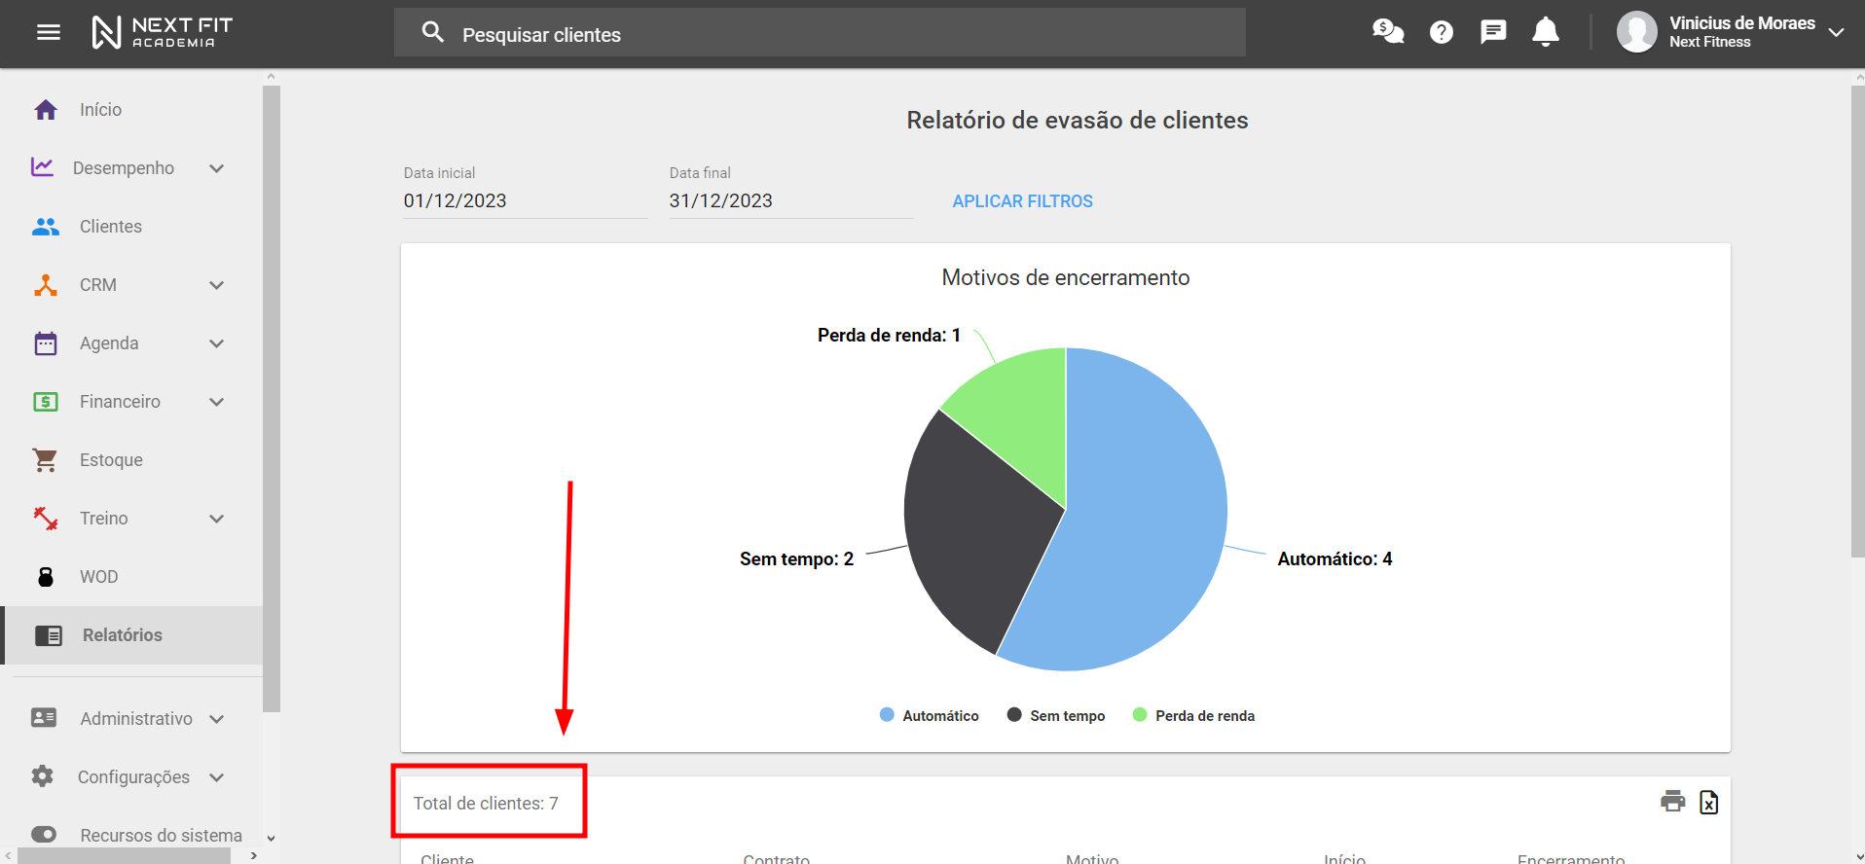Click the WOD kettlebell icon
1865x864 pixels.
click(x=46, y=577)
